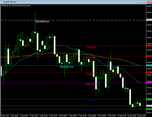This screenshot has height=117, width=152.
Task: Click the 12 Dec 07:00 time label
Action: pyautogui.click(x=122, y=116)
